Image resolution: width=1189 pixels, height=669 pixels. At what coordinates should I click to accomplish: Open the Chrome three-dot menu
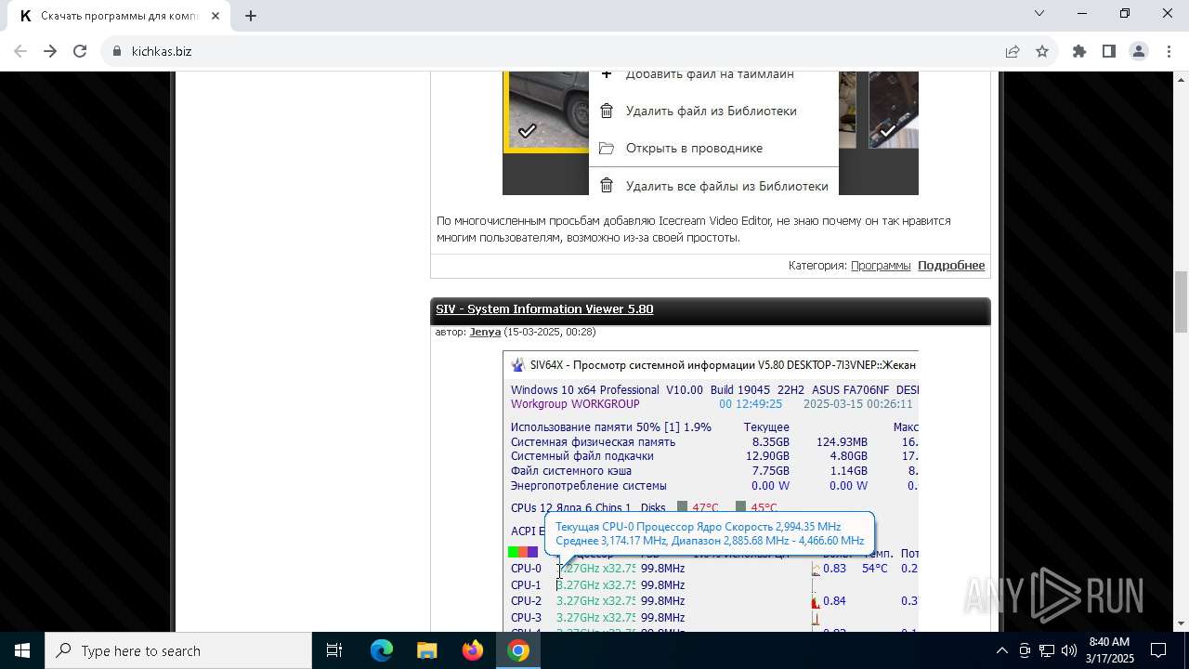1168,51
